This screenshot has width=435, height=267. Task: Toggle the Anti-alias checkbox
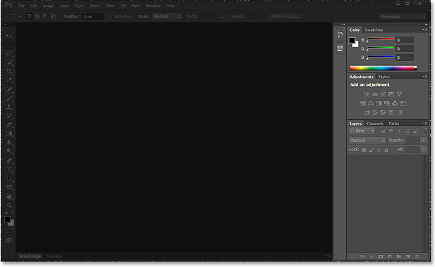click(110, 16)
